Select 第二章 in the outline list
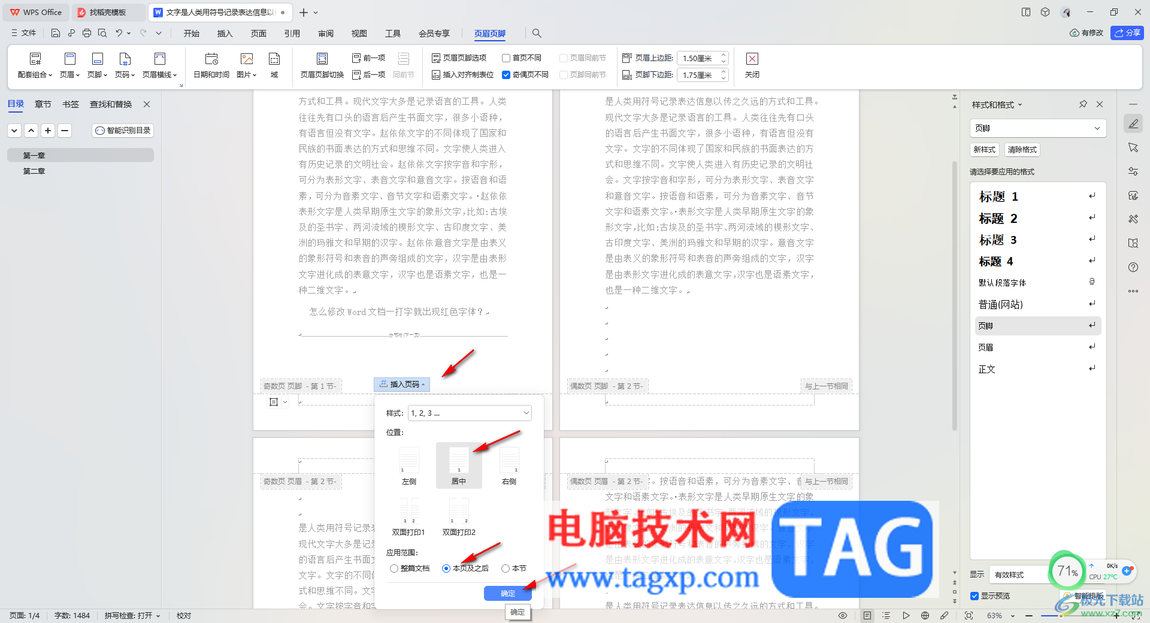This screenshot has height=623, width=1150. click(x=34, y=171)
